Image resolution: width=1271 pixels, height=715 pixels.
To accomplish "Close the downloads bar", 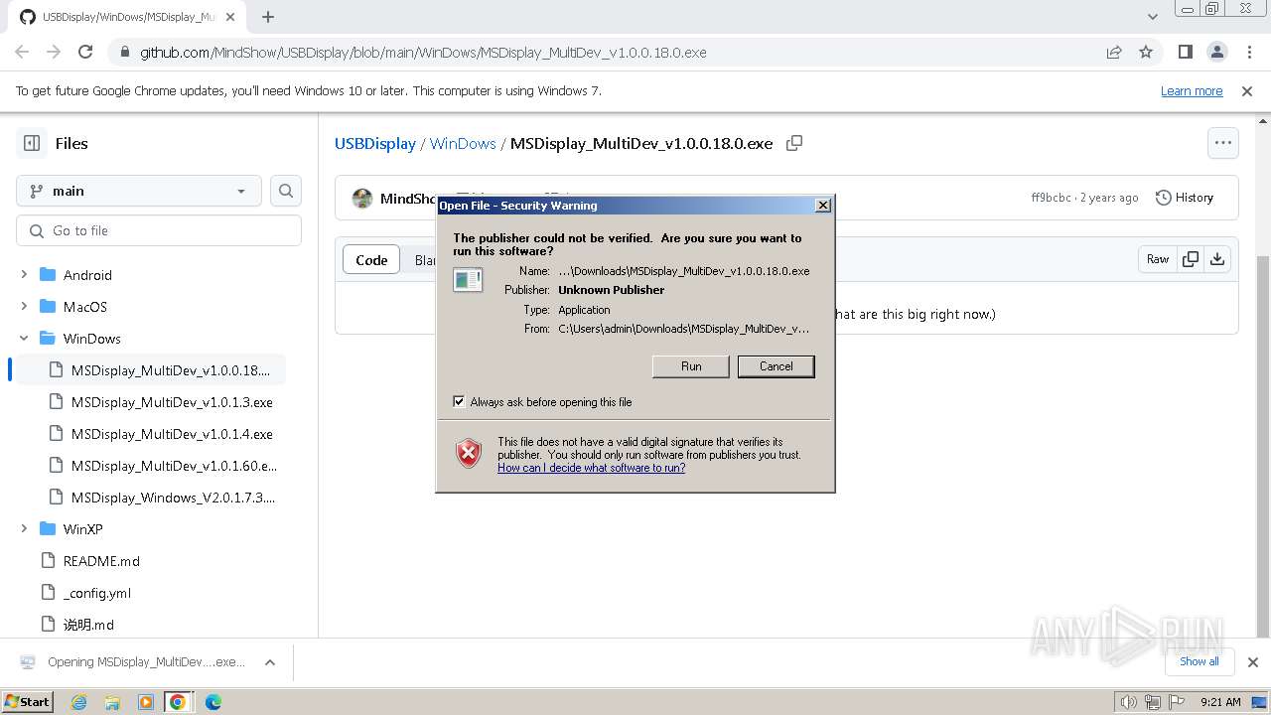I will click(1253, 662).
